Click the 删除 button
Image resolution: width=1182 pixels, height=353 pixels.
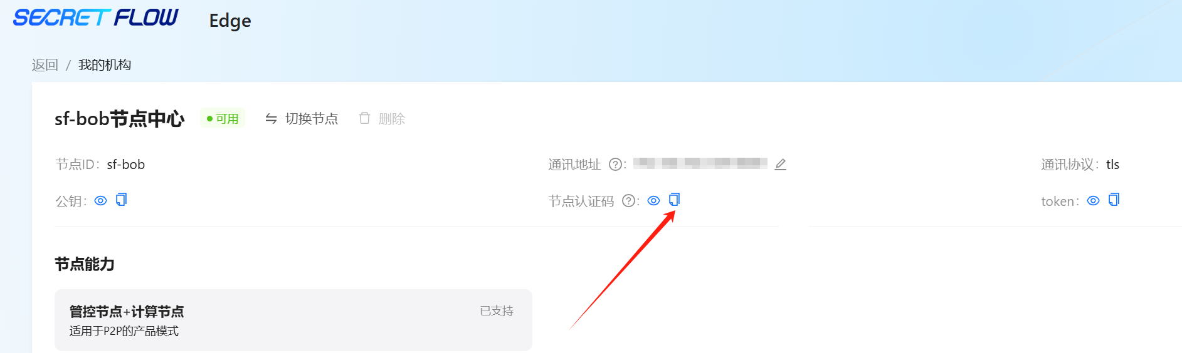click(x=382, y=119)
